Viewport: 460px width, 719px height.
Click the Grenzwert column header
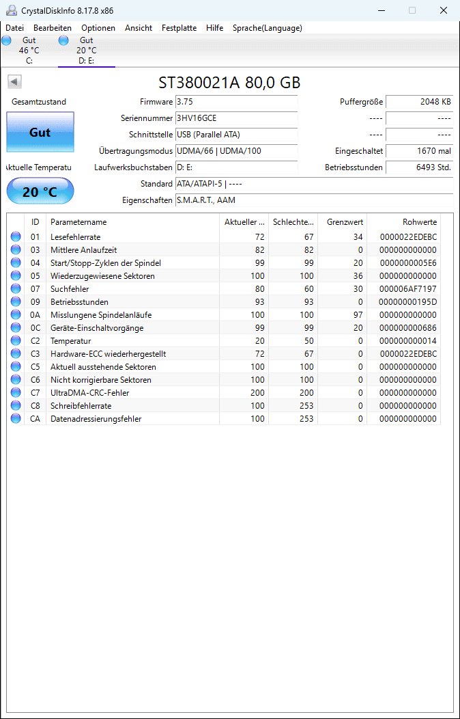pyautogui.click(x=343, y=222)
